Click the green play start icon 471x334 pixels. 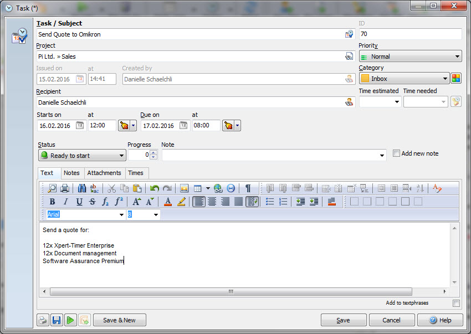70,320
